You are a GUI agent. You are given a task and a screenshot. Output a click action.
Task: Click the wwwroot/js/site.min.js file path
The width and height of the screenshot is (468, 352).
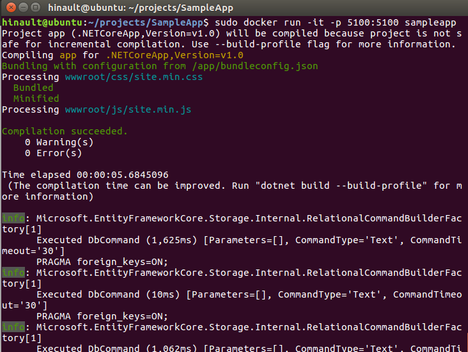pos(128,109)
